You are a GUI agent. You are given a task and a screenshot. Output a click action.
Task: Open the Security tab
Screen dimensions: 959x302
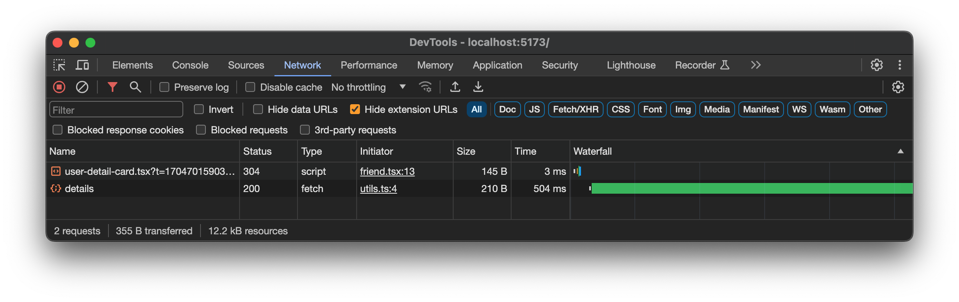pos(560,65)
